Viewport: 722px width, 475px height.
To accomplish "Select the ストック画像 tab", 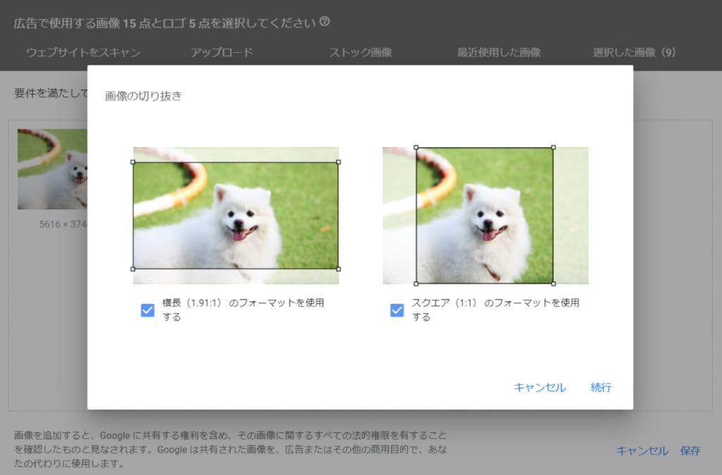I will point(360,53).
